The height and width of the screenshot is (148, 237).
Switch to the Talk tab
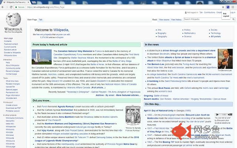point(40,20)
